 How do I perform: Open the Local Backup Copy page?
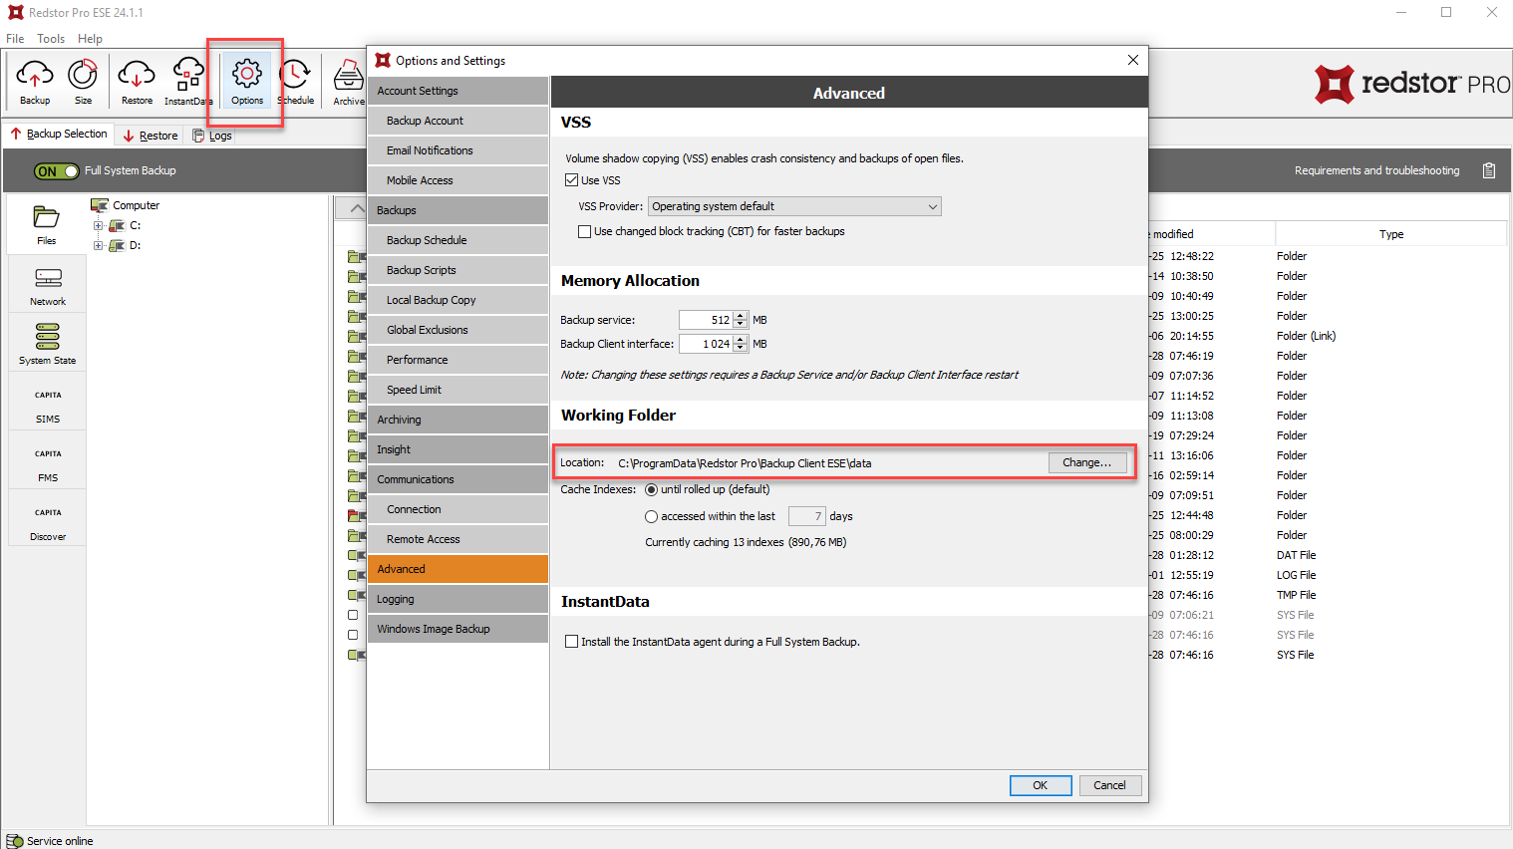tap(457, 300)
